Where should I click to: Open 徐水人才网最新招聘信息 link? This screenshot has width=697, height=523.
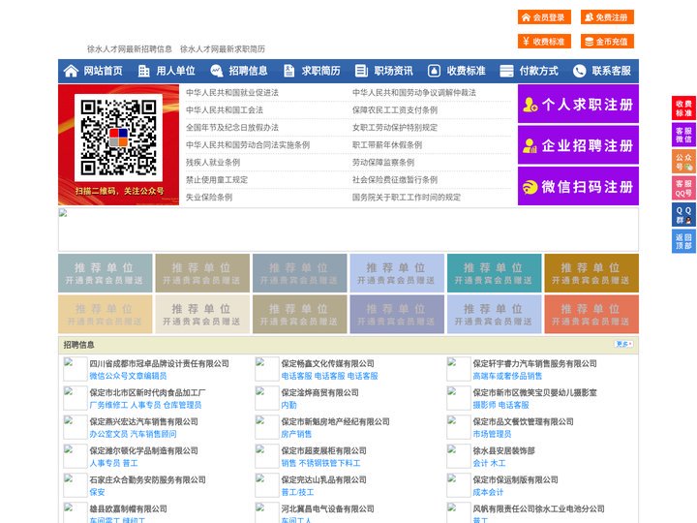tap(130, 49)
